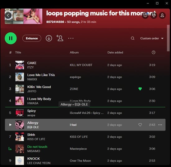
Task: Open the playlist's more options menu
Action: pos(71,38)
